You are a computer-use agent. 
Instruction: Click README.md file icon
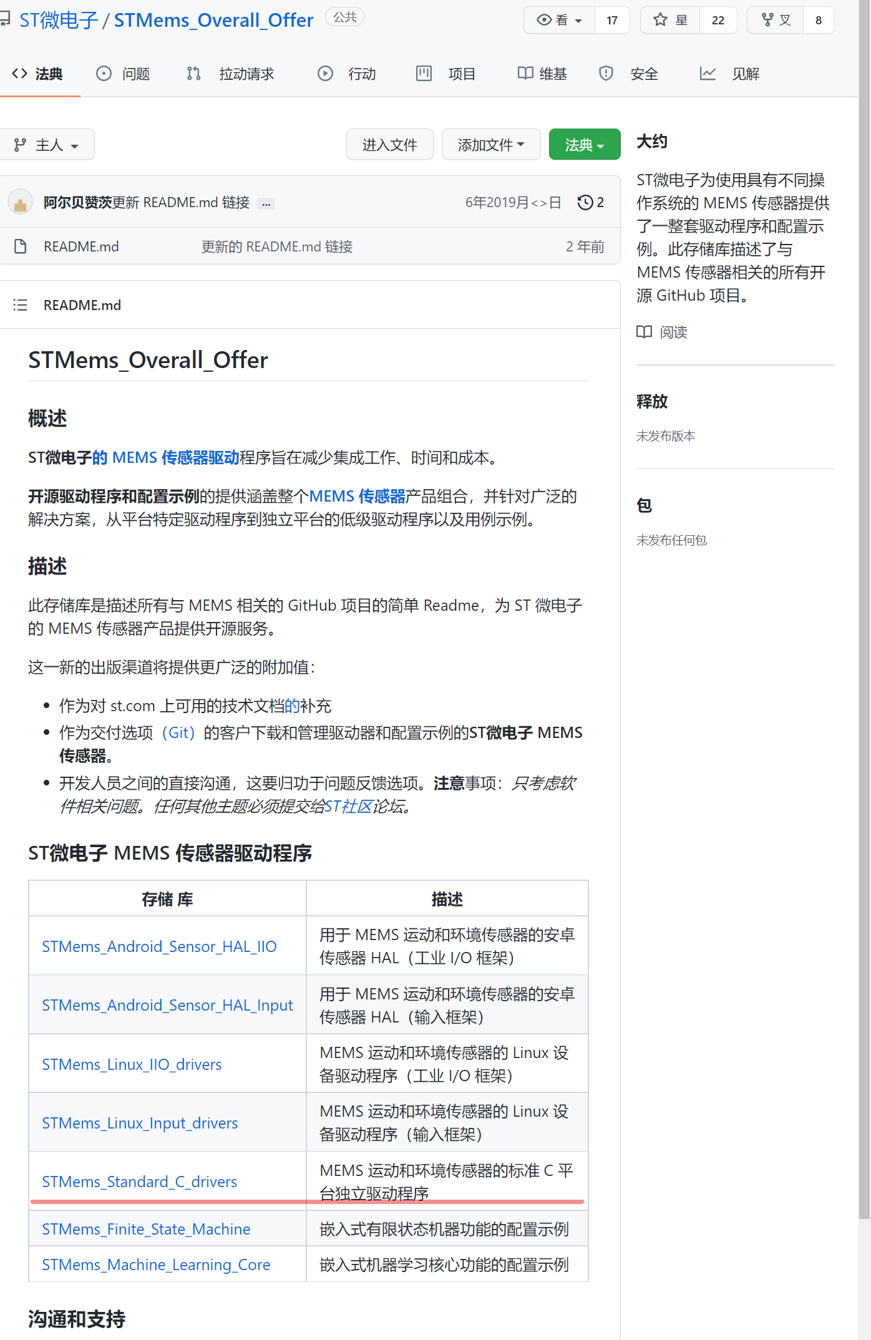(x=20, y=246)
